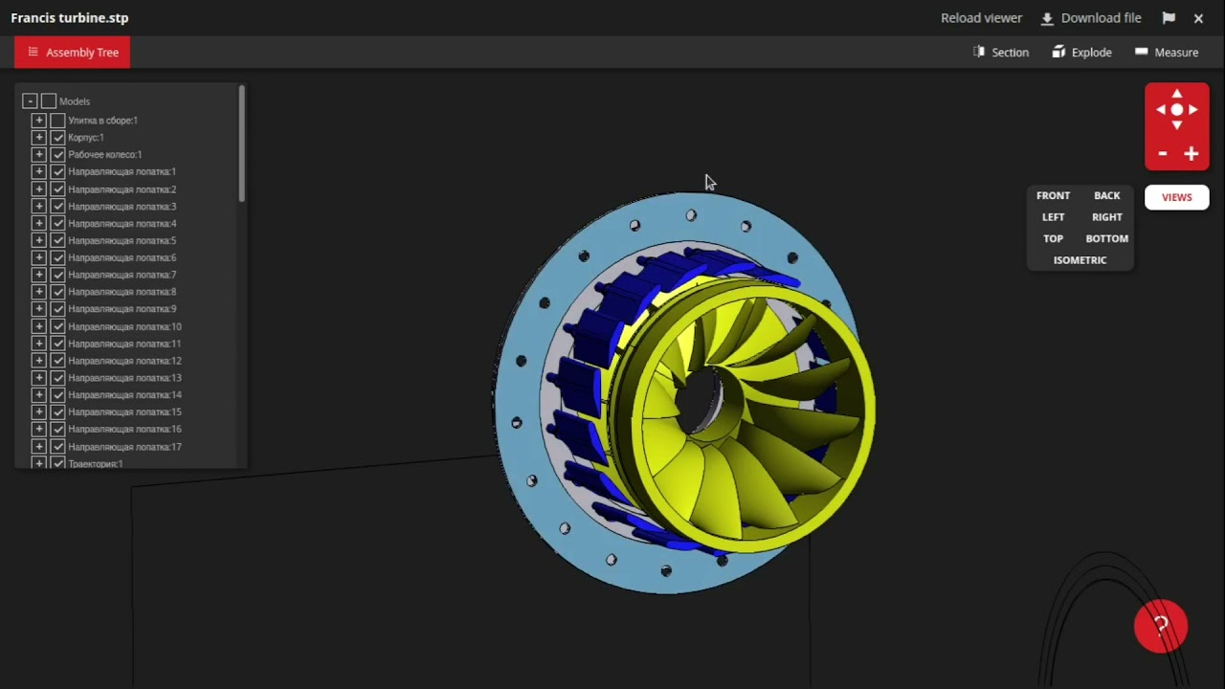Pan view down with the down arrow
The width and height of the screenshot is (1225, 689).
tap(1176, 125)
